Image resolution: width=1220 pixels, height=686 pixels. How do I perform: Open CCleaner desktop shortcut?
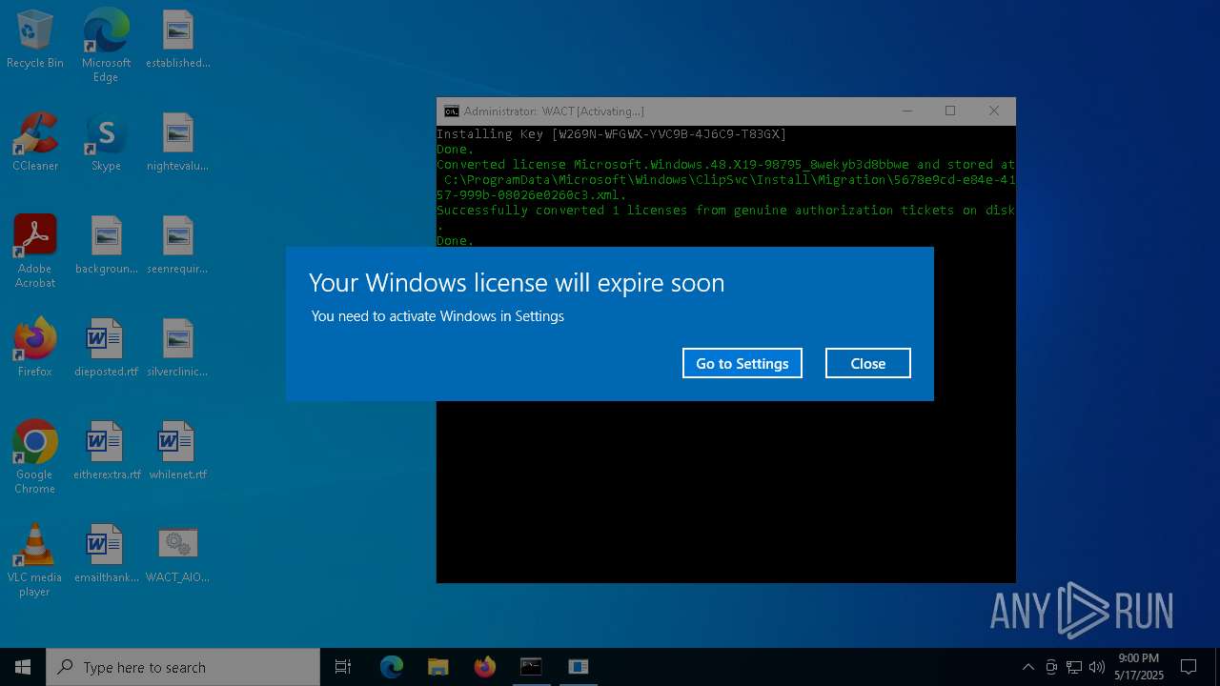35,142
